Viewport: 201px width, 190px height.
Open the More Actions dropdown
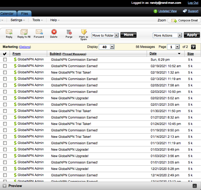click(168, 35)
